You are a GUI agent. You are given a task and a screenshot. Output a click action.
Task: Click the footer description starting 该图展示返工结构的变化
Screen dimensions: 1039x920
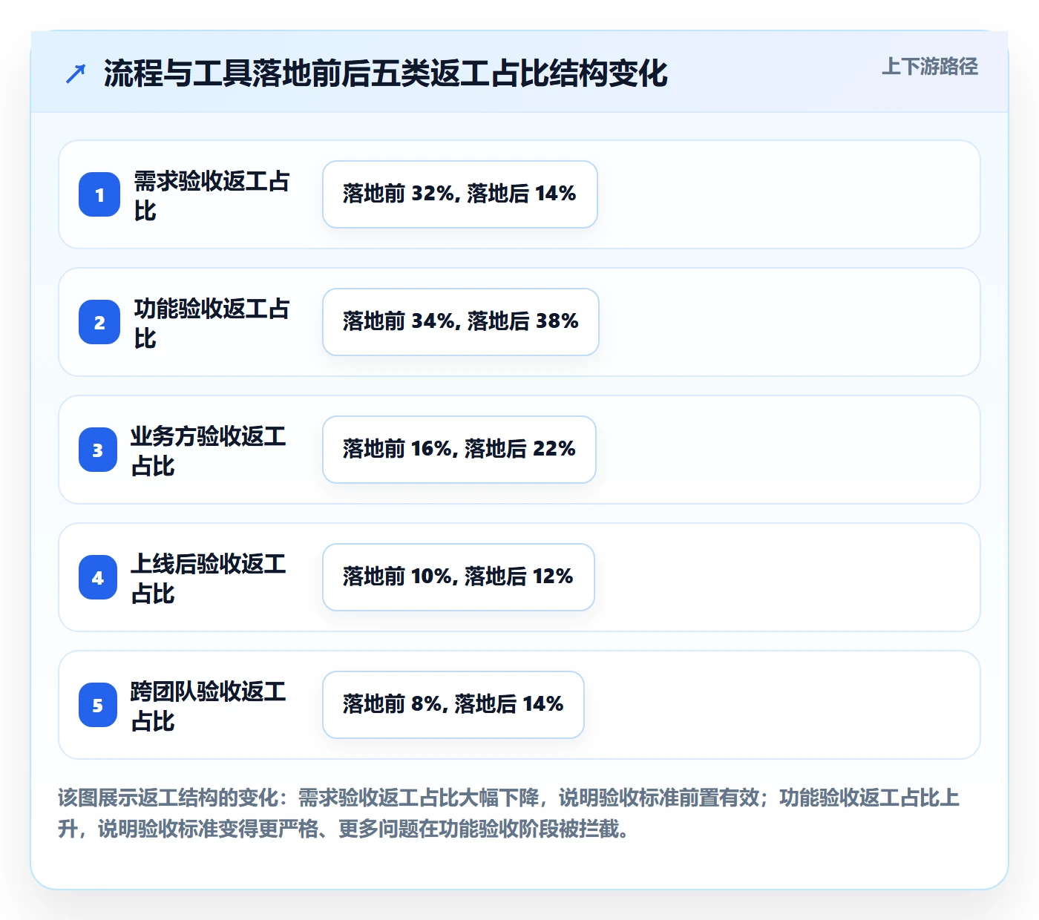(x=509, y=813)
